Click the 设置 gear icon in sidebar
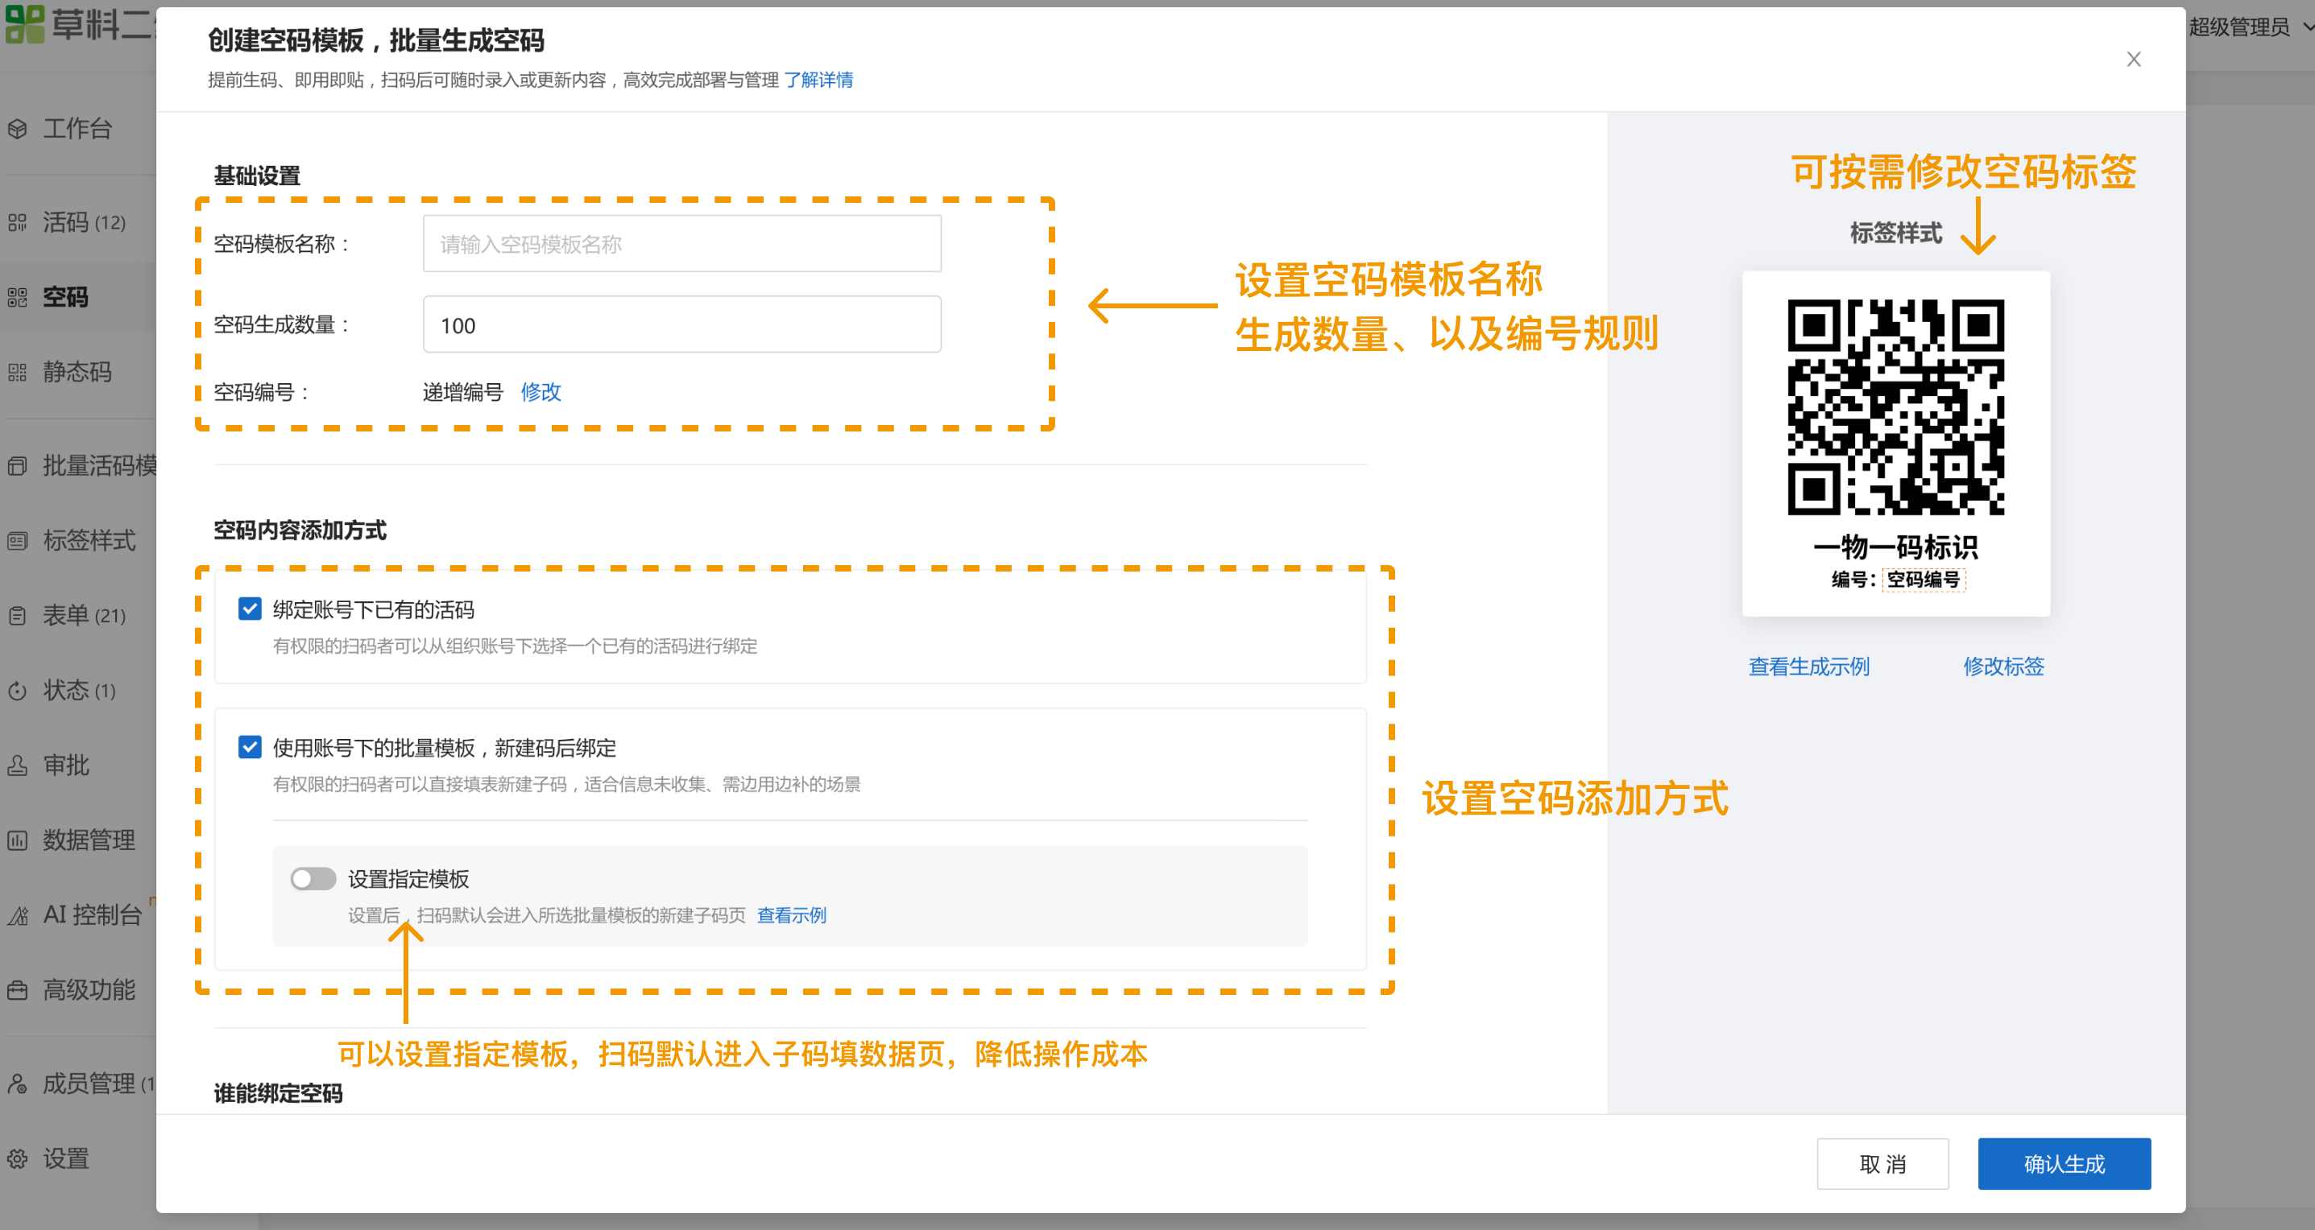The image size is (2315, 1230). 18,1159
